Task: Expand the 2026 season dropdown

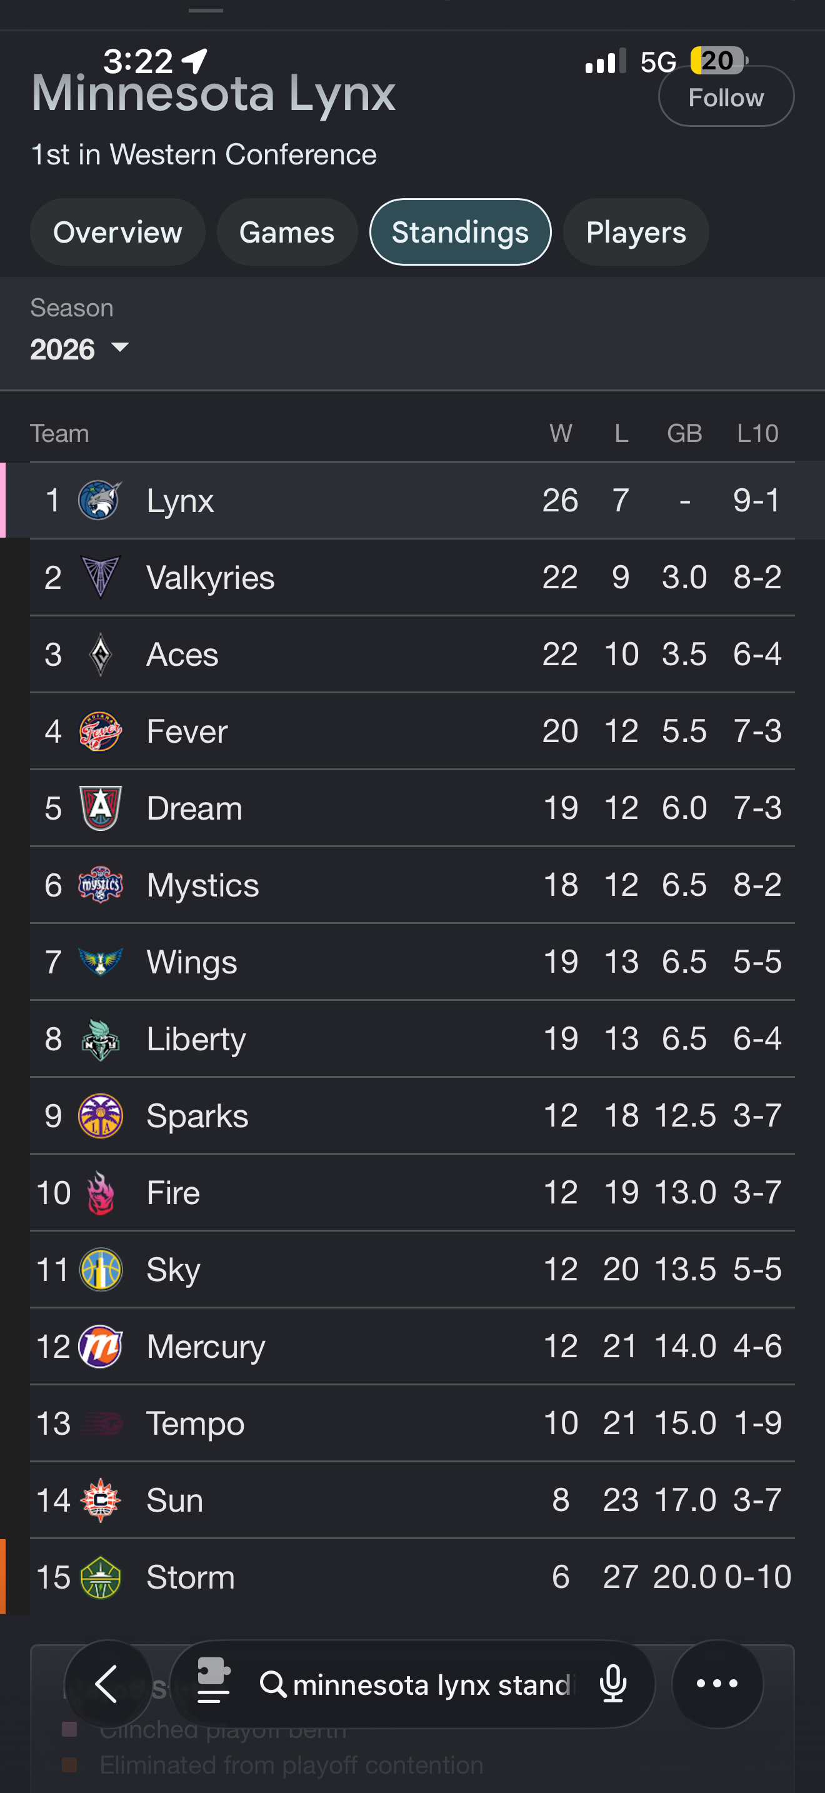Action: pos(80,349)
